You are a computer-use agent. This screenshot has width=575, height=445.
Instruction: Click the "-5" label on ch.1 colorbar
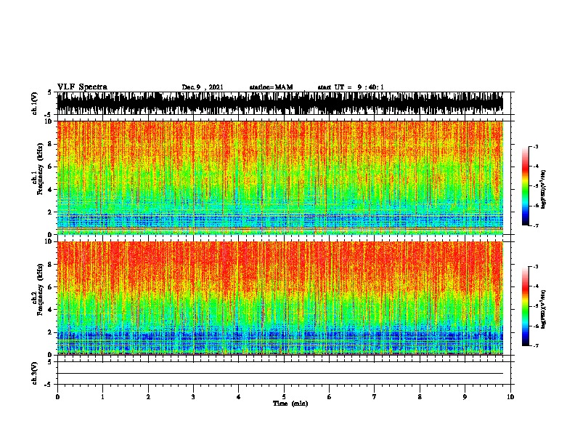point(536,186)
